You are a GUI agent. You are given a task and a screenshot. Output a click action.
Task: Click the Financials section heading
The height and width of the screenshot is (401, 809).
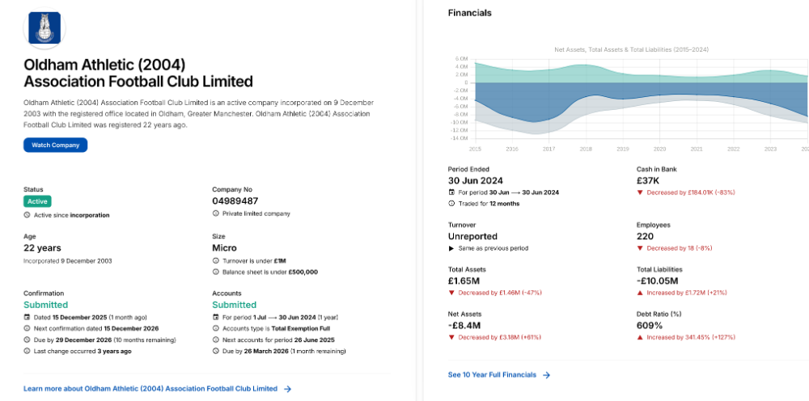[x=469, y=13]
